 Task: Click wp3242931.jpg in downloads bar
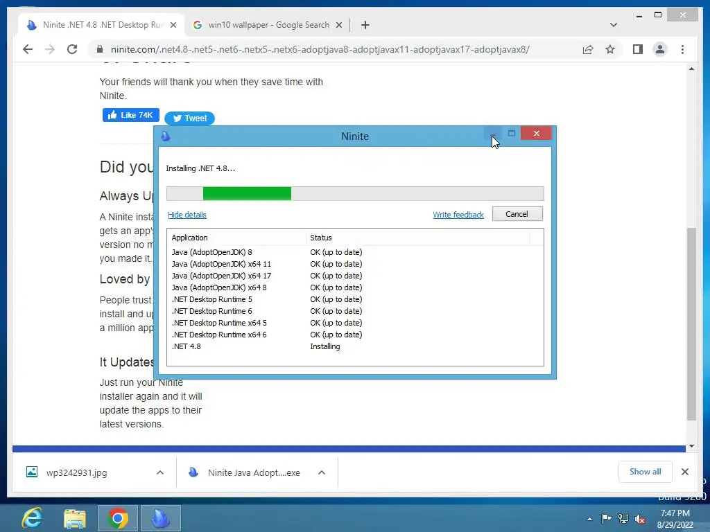click(76, 472)
